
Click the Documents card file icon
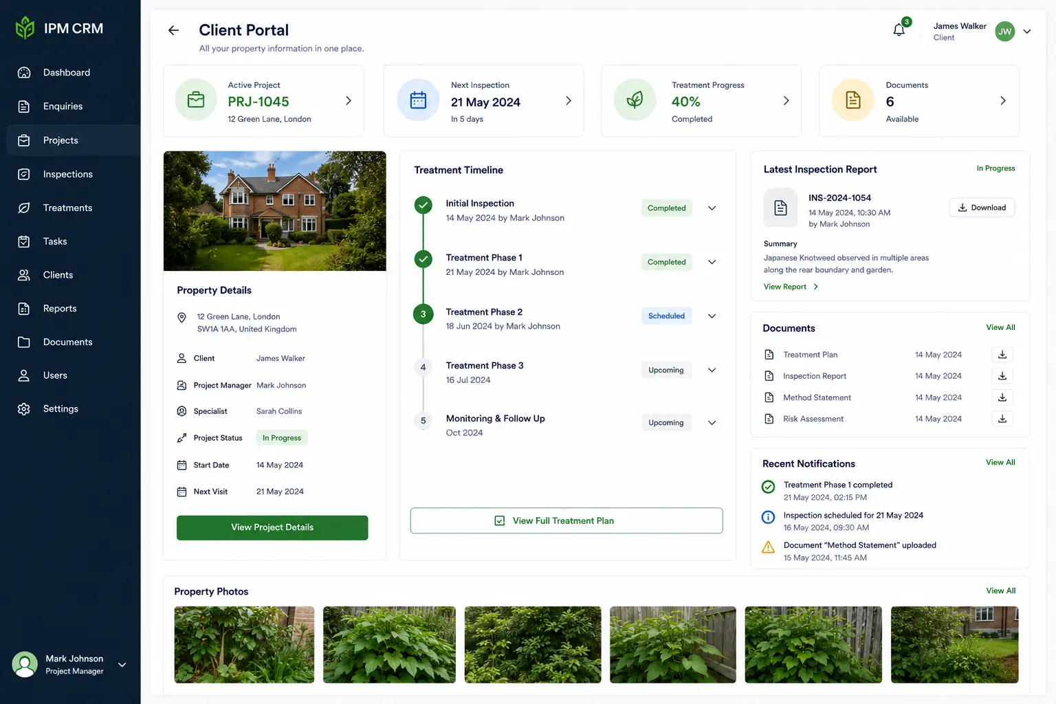click(x=852, y=100)
